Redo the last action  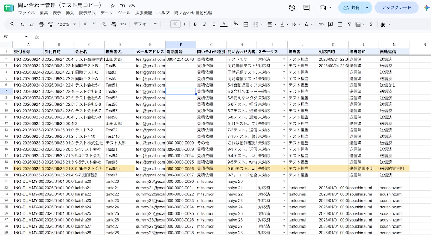tap(32, 24)
